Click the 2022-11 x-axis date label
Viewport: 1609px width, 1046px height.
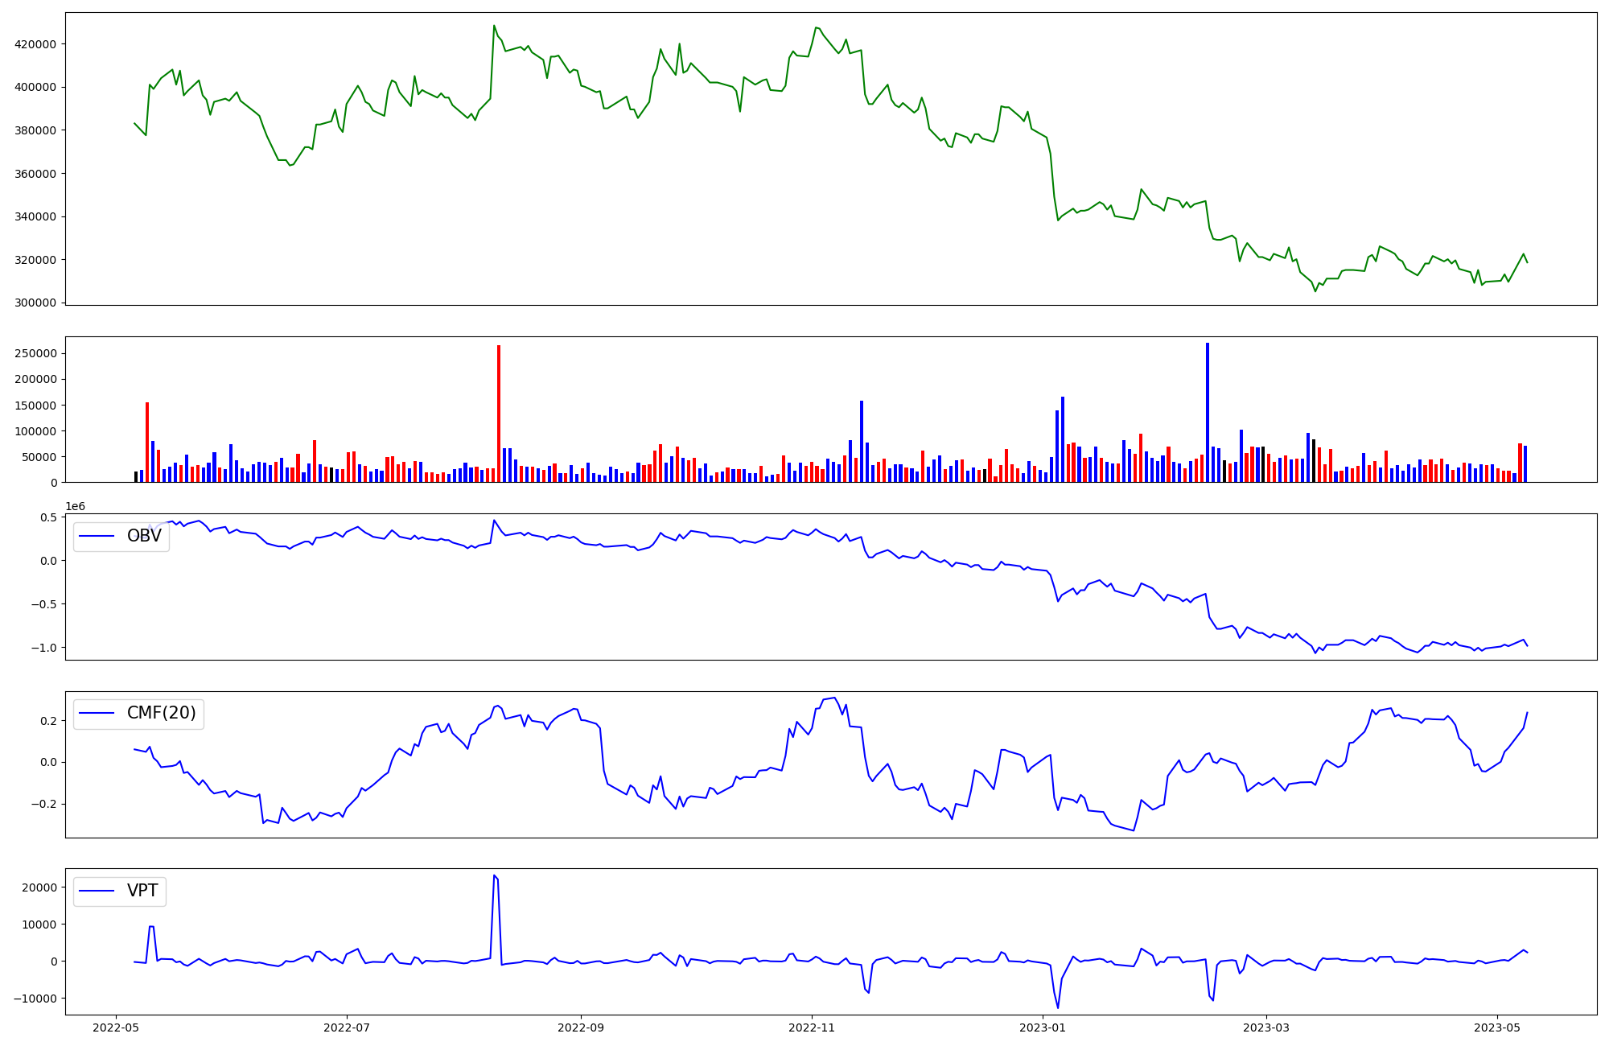coord(812,1027)
